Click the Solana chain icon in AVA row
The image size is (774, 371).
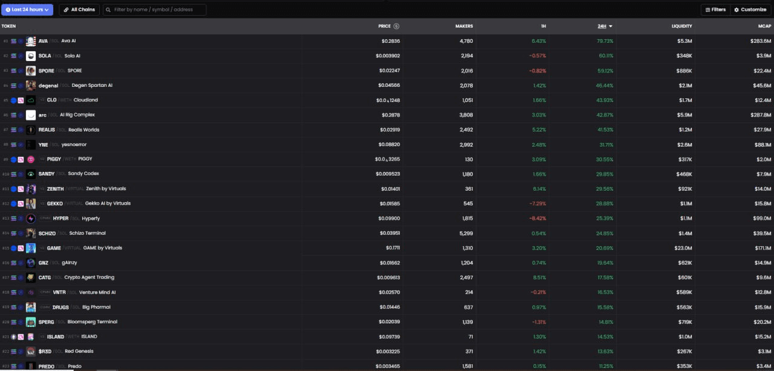[14, 41]
